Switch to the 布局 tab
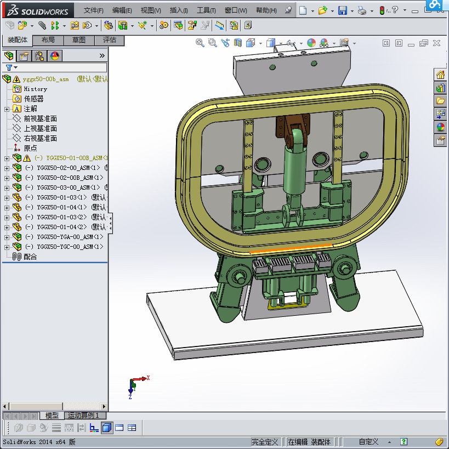 tap(48, 40)
